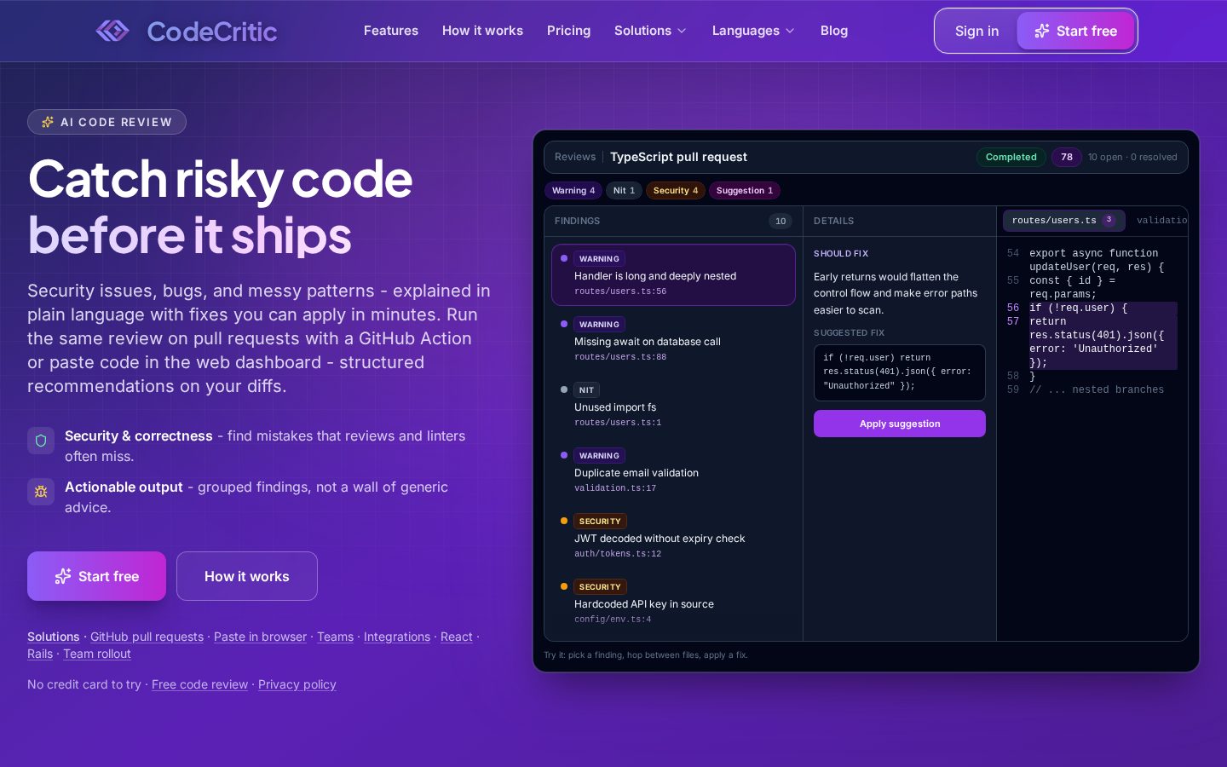1227x767 pixels.
Task: Click Start free in the header
Action: pos(1075,31)
